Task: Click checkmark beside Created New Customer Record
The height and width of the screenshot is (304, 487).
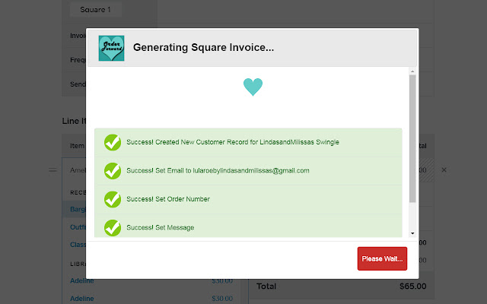Action: pos(112,142)
